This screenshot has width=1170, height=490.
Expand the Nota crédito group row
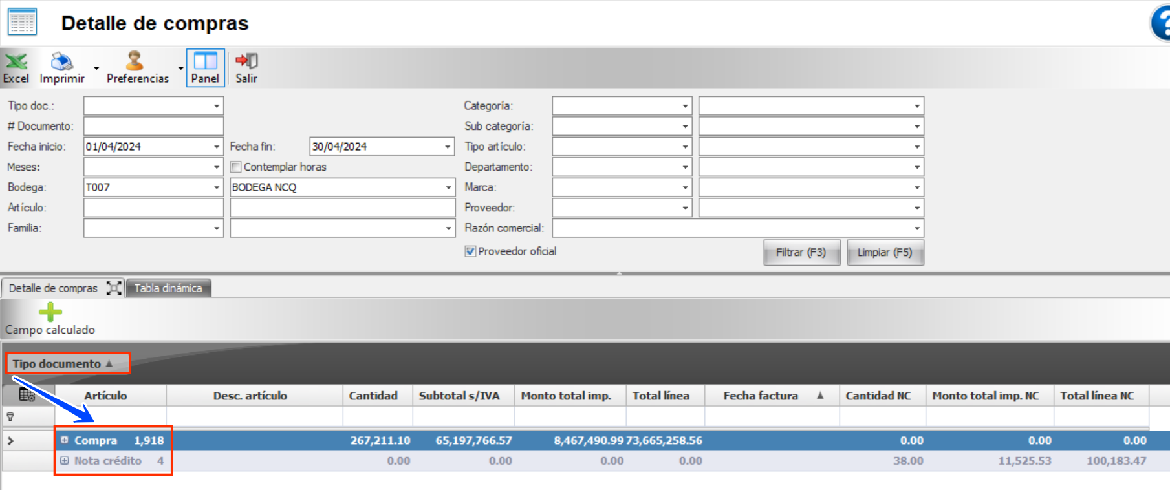tap(65, 461)
